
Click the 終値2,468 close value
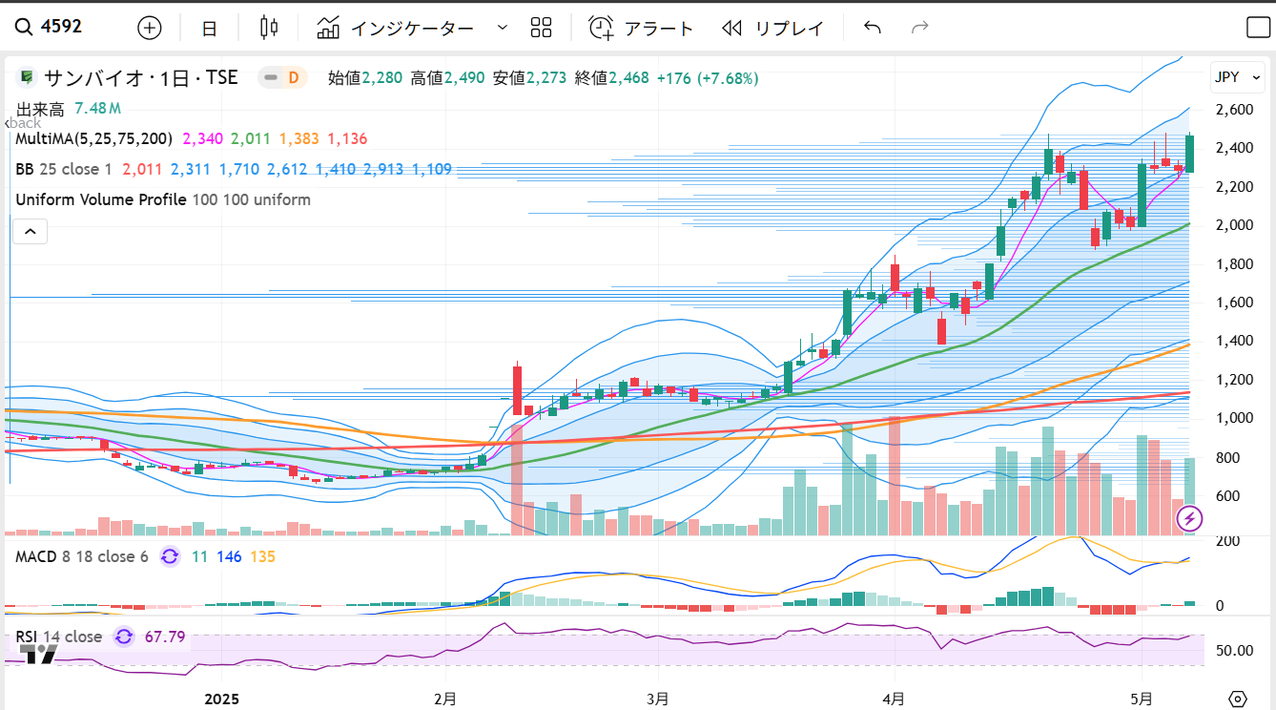[x=612, y=77]
